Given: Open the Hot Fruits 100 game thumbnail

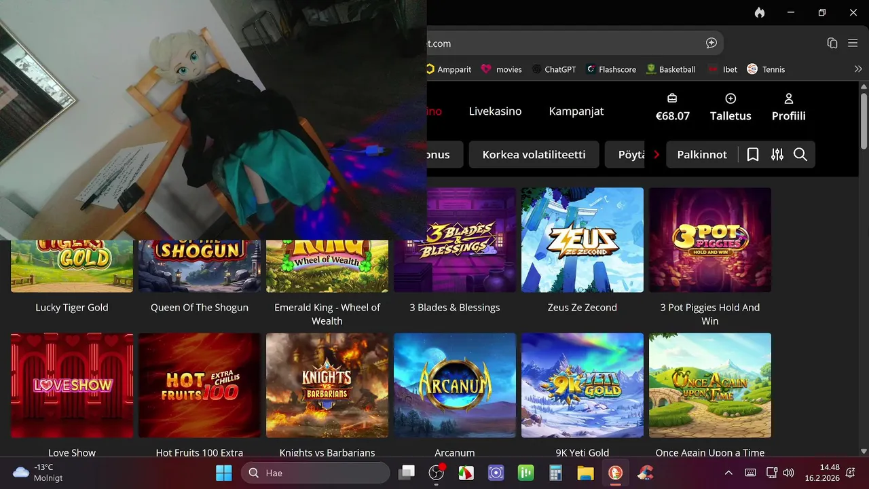Looking at the screenshot, I should tap(200, 385).
